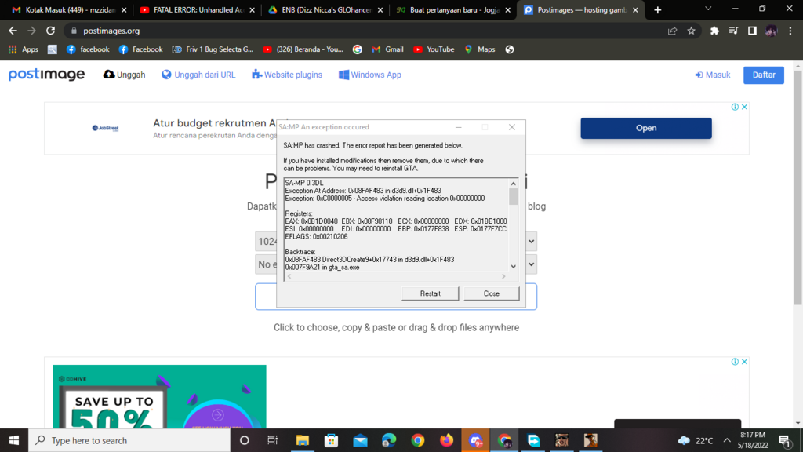Click the browser back arrow
This screenshot has width=803, height=452.
coord(13,31)
